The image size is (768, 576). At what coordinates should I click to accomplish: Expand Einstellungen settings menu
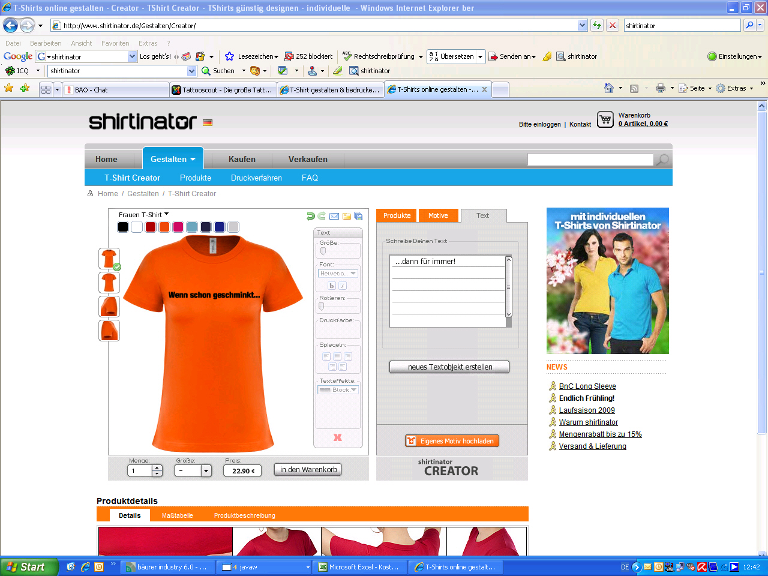734,56
